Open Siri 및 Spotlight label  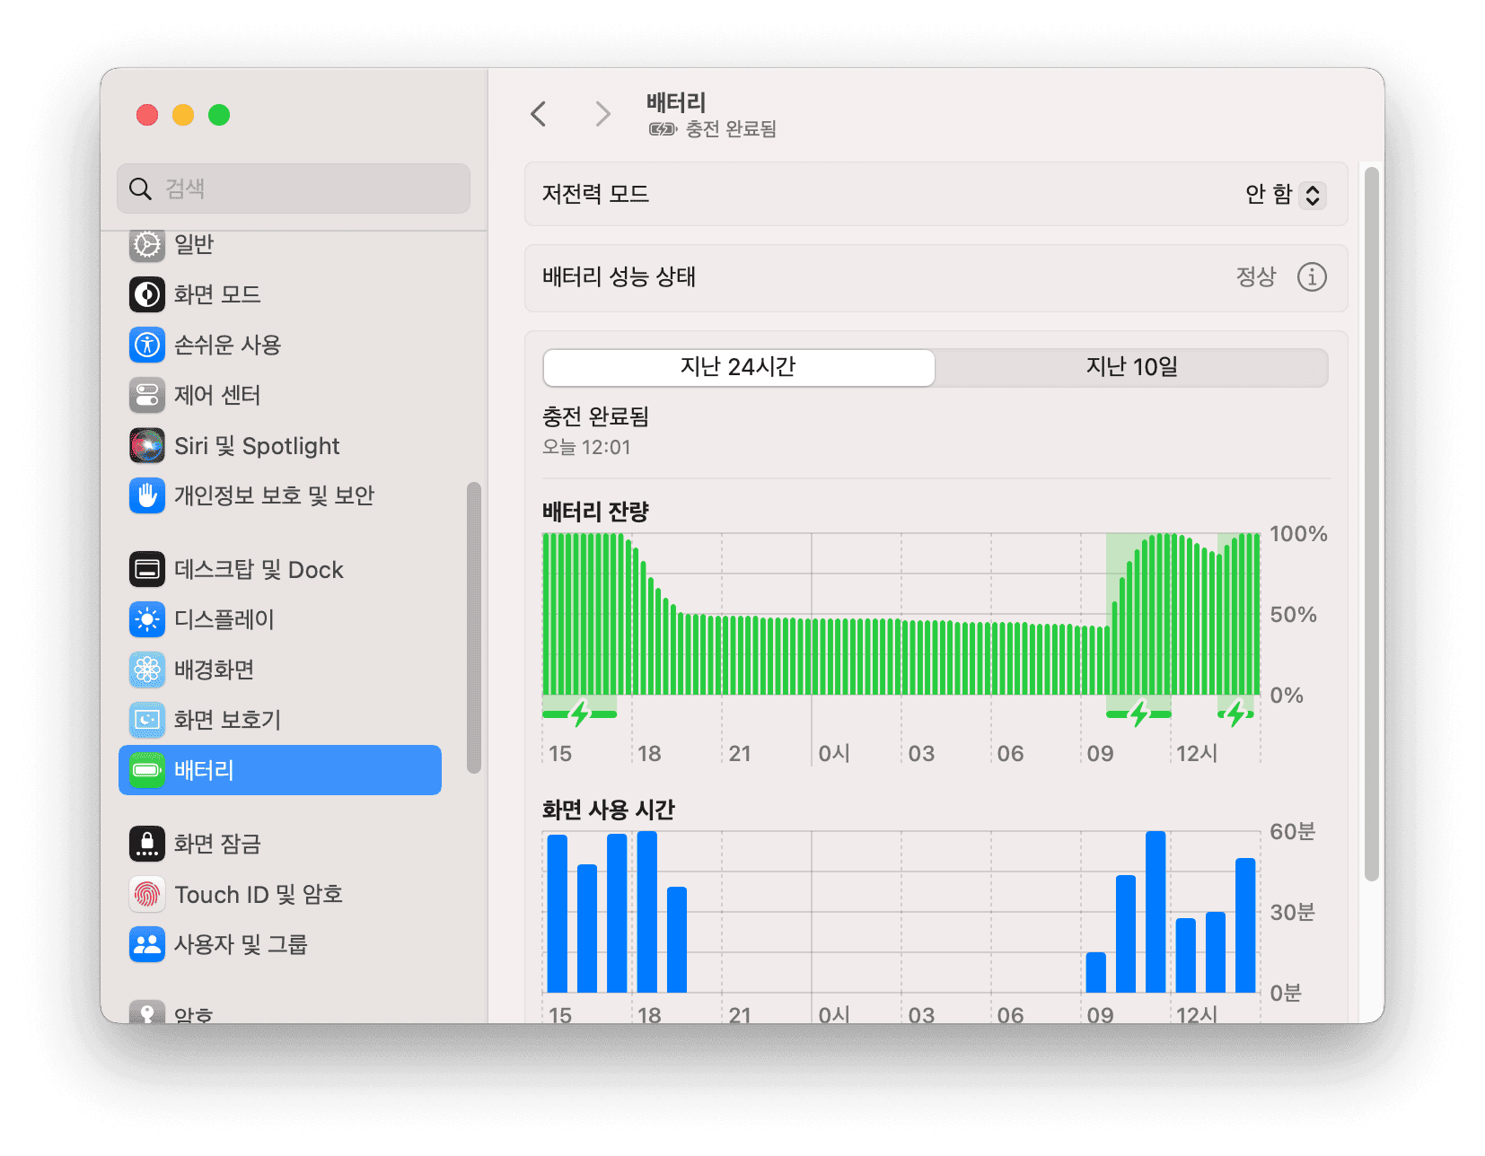point(257,446)
